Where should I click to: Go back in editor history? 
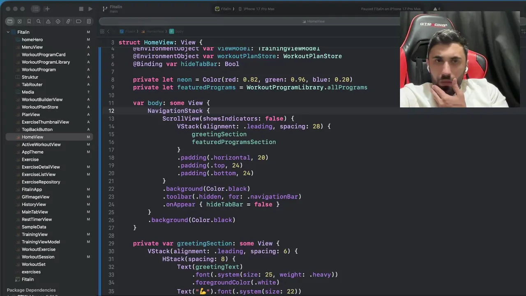click(x=108, y=31)
